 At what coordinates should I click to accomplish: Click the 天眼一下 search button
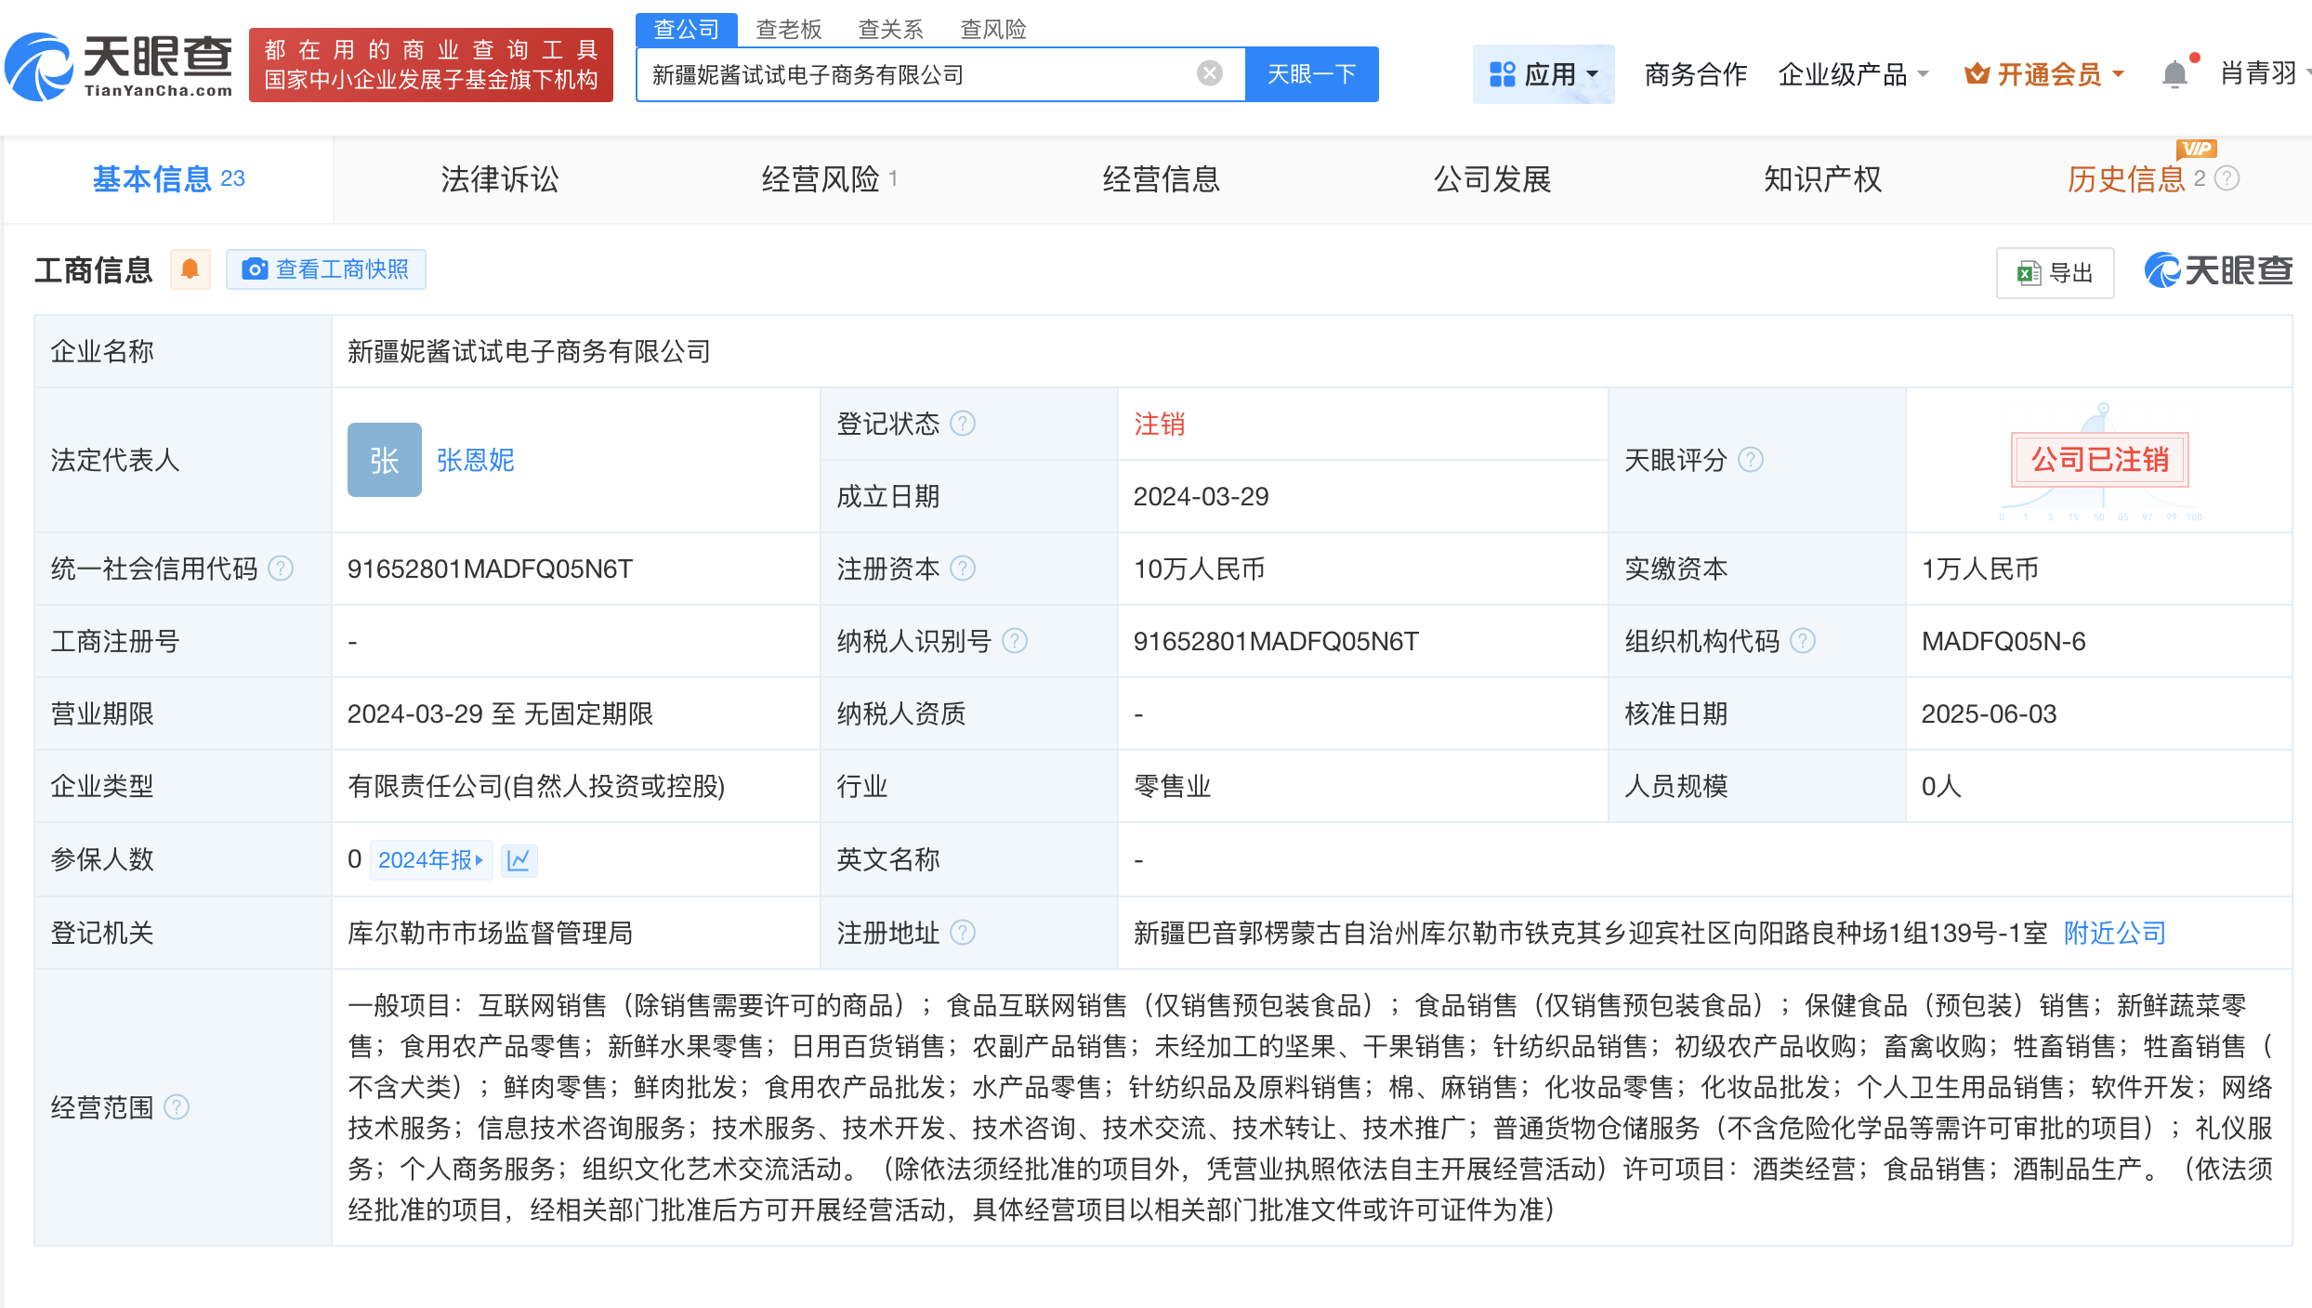pos(1312,74)
